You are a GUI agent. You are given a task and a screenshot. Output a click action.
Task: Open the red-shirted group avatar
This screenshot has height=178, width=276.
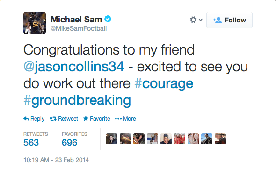180,139
